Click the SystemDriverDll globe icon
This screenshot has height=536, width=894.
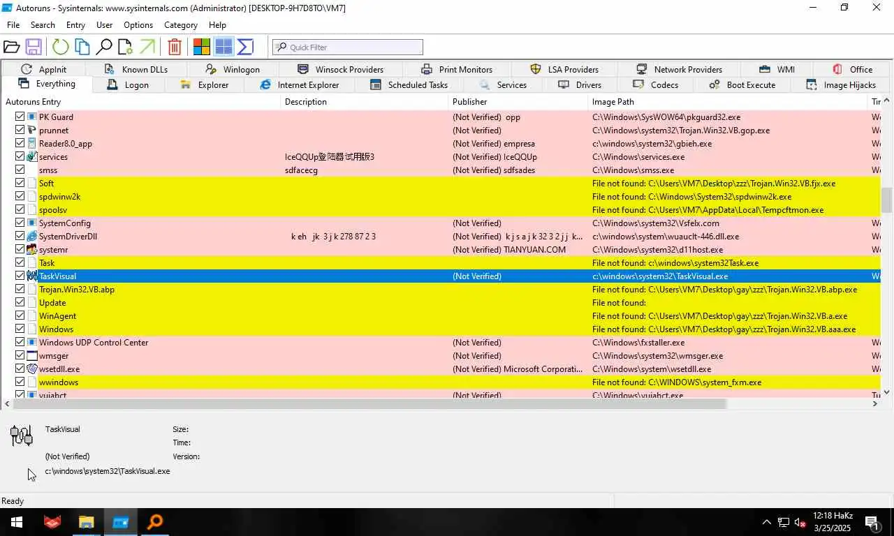[x=31, y=236]
